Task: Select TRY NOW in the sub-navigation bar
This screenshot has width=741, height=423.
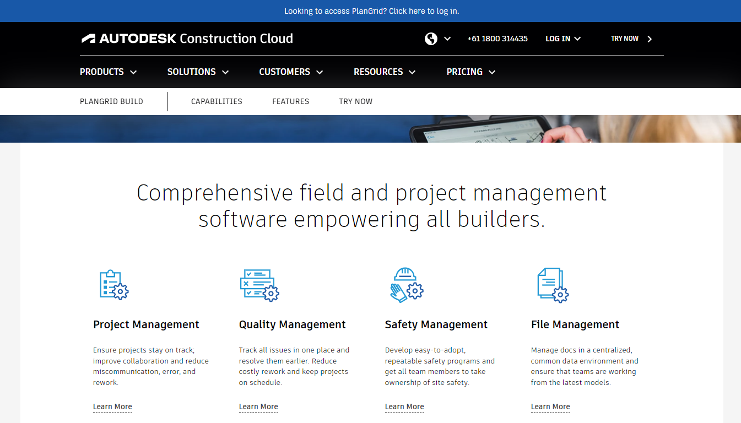Action: click(x=355, y=101)
